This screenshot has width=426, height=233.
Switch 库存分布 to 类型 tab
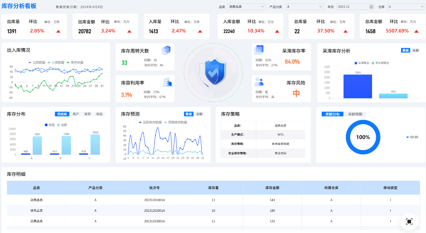(87, 114)
